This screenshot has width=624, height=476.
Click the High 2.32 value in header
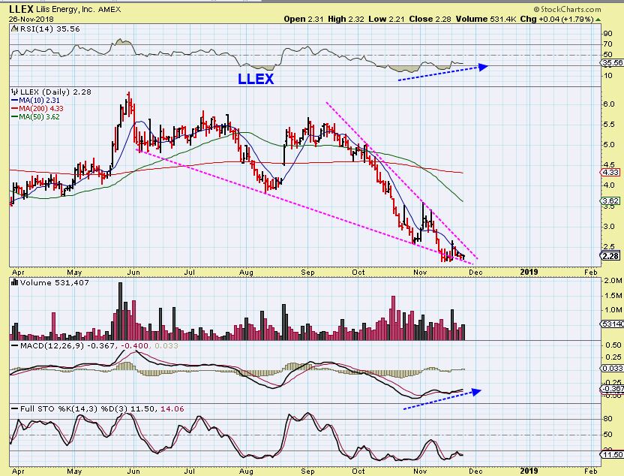click(x=346, y=19)
